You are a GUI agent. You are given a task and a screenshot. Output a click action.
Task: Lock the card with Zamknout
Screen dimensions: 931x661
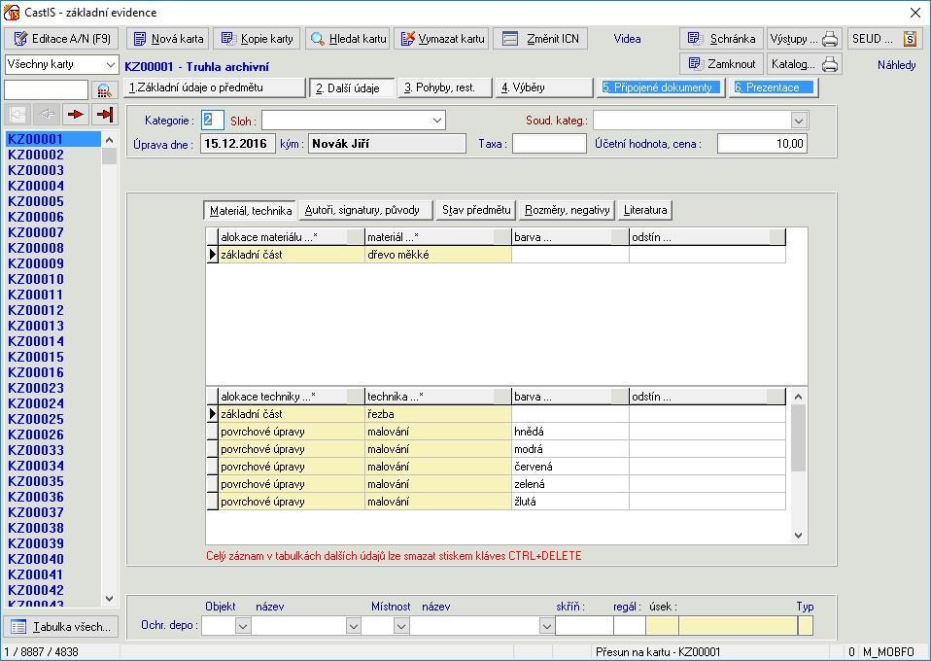click(721, 63)
